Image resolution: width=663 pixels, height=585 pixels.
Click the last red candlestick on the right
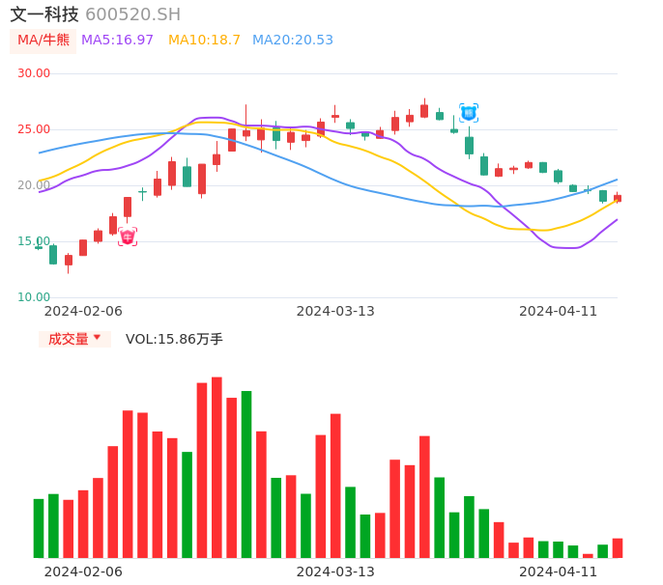pos(618,198)
